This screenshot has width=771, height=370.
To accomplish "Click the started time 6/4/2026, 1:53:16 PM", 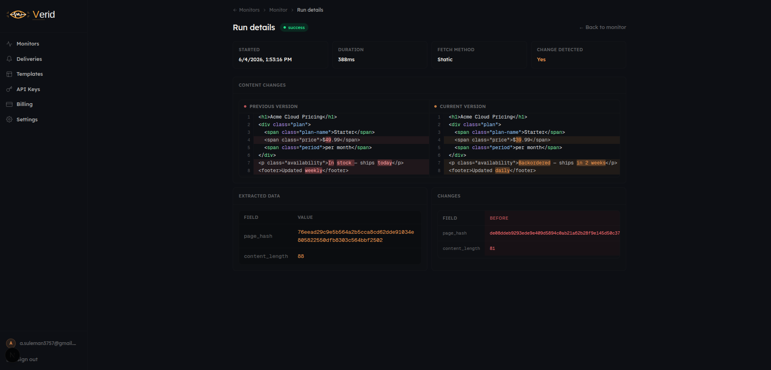I will click(265, 60).
